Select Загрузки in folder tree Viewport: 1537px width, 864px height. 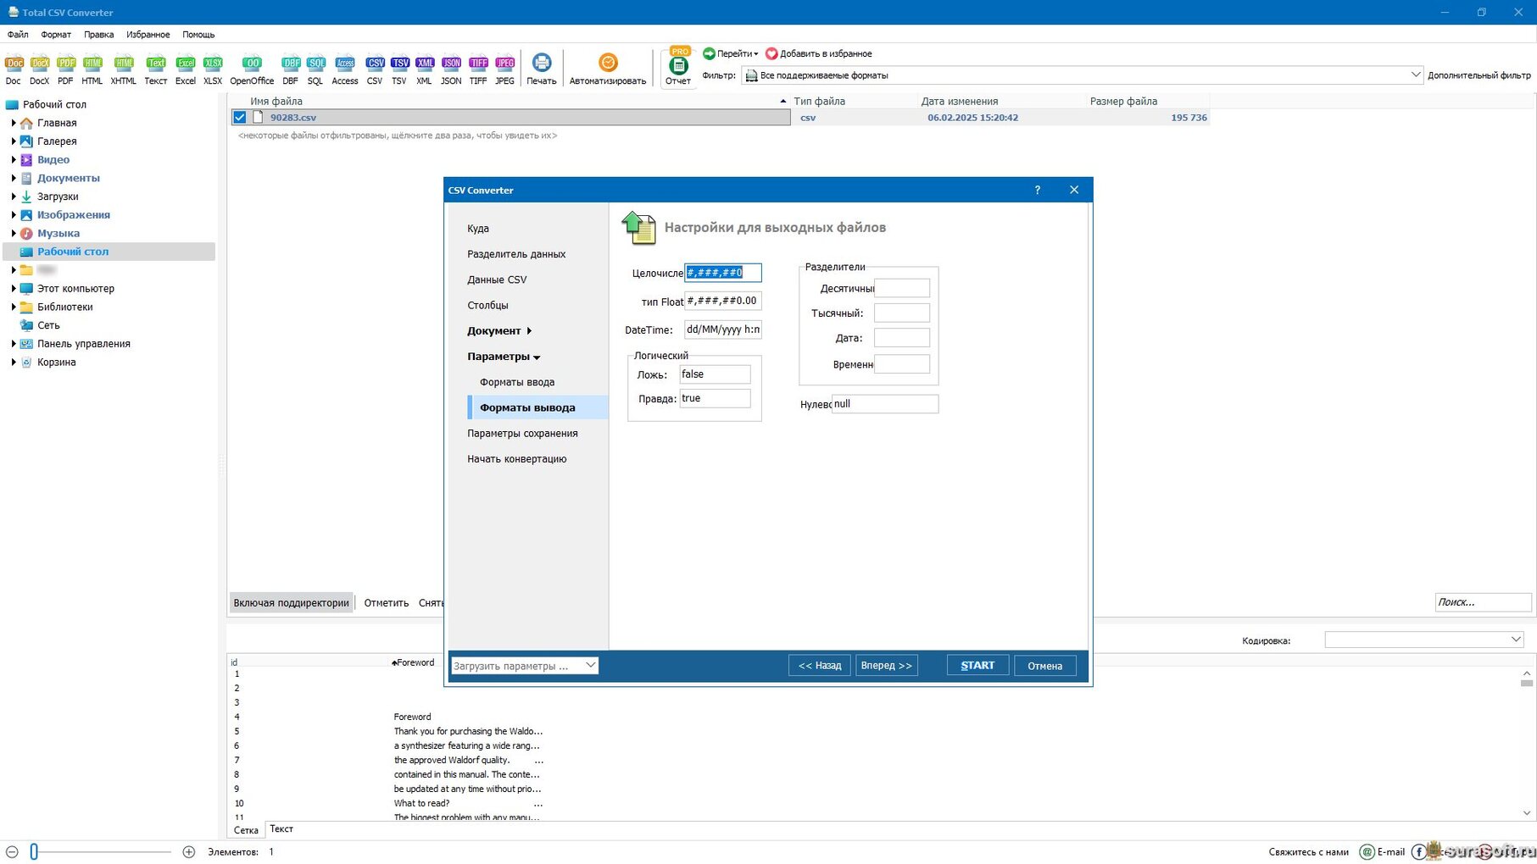(x=58, y=197)
